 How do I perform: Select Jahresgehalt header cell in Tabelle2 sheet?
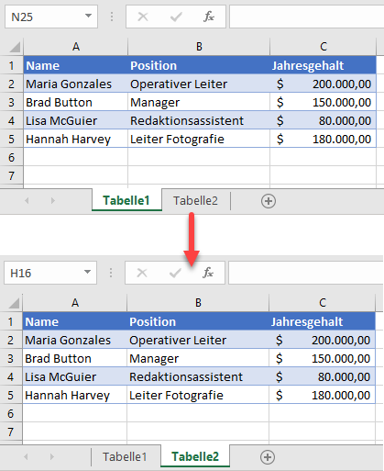tap(323, 321)
